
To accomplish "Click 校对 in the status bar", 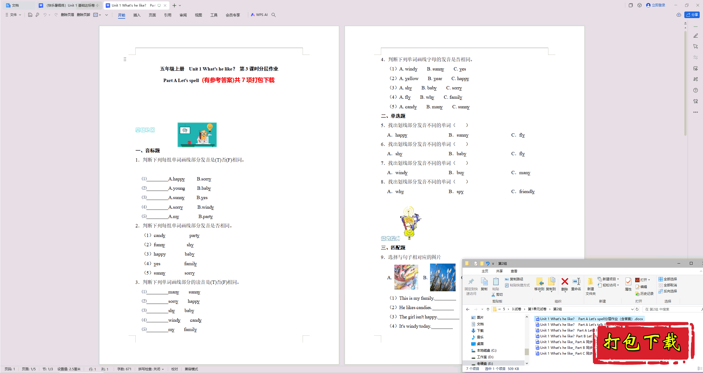I will [174, 369].
